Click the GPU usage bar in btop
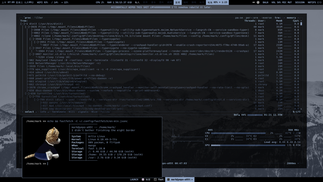This screenshot has width=323, height=182. [248, 145]
